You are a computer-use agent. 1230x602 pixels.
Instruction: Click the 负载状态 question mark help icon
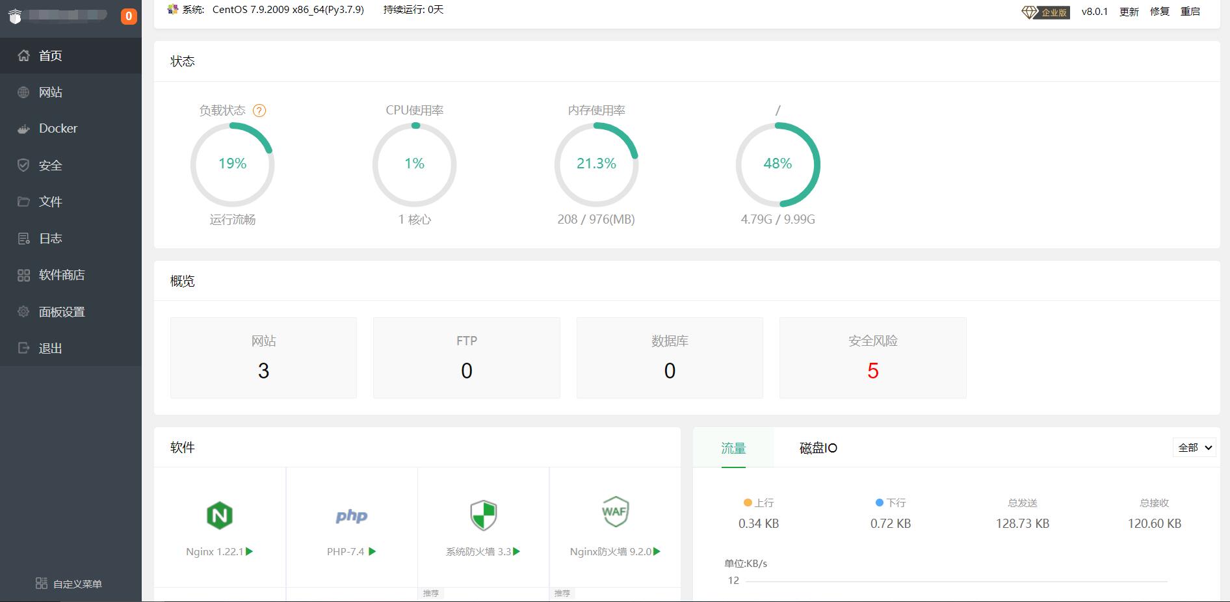tap(259, 111)
